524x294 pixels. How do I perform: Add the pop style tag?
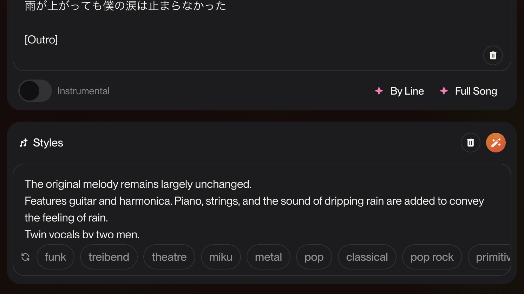tap(314, 257)
